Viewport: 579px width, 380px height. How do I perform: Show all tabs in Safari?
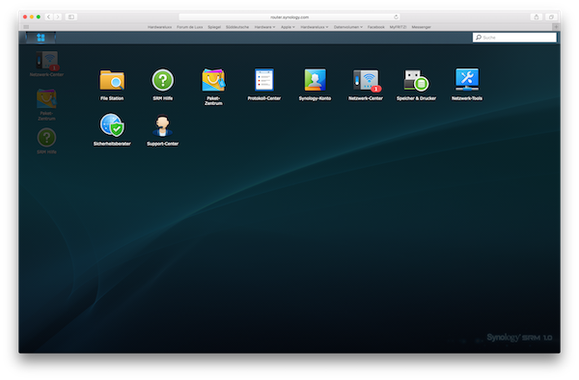click(x=551, y=17)
